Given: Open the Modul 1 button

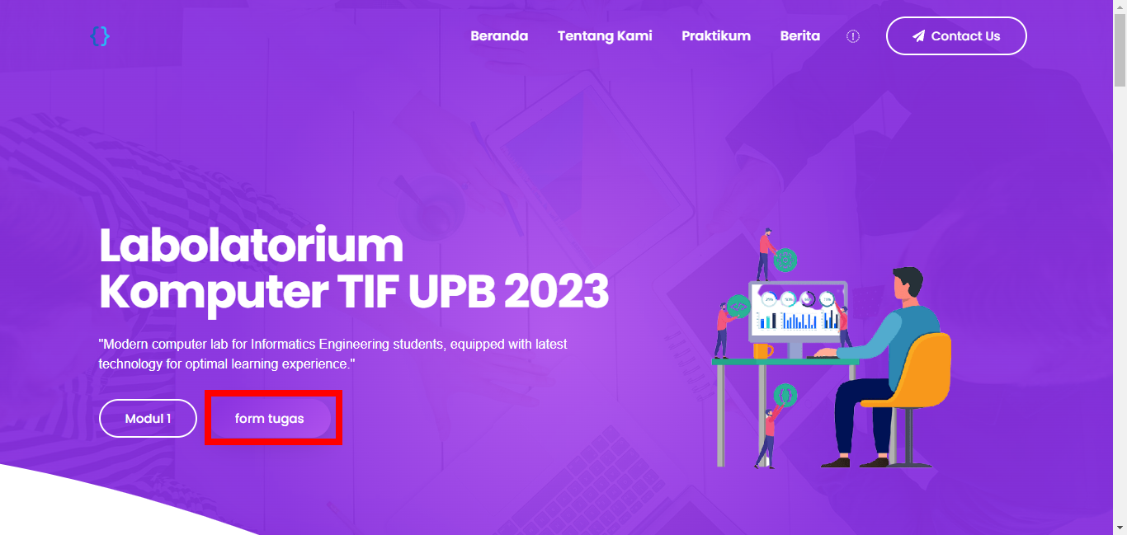Looking at the screenshot, I should pos(148,418).
